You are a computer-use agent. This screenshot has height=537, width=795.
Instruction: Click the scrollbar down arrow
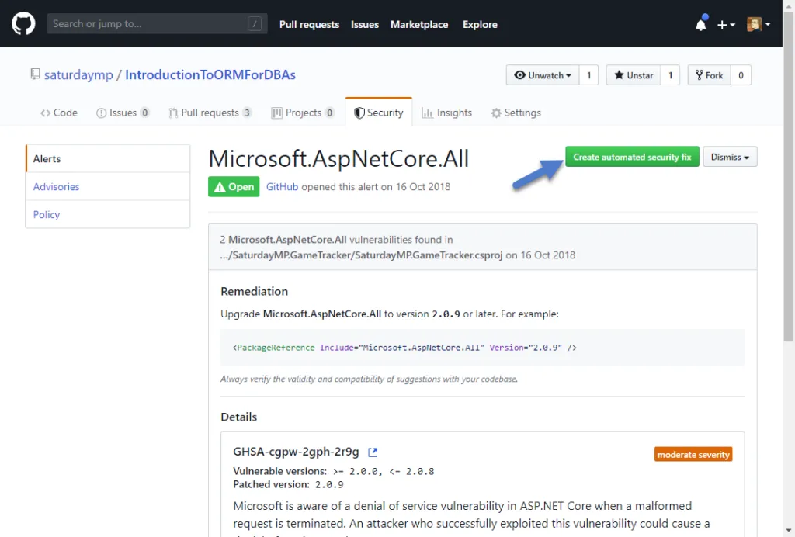[789, 532]
